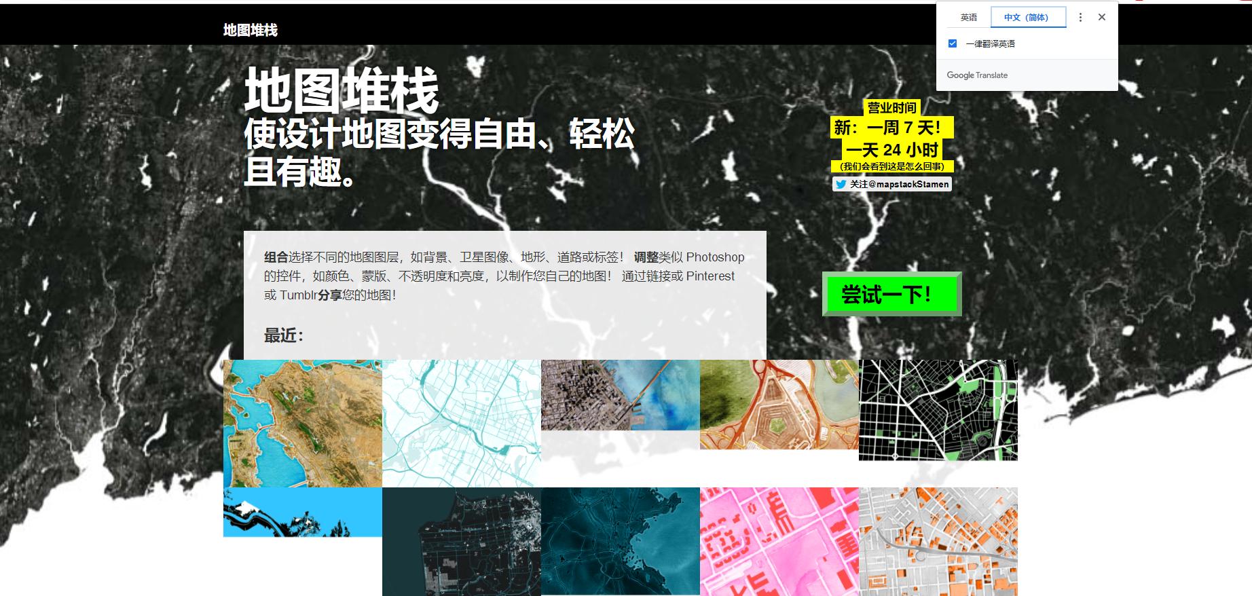1252x596 pixels.
Task: Click the Google Translate label in the popup
Action: pos(977,75)
